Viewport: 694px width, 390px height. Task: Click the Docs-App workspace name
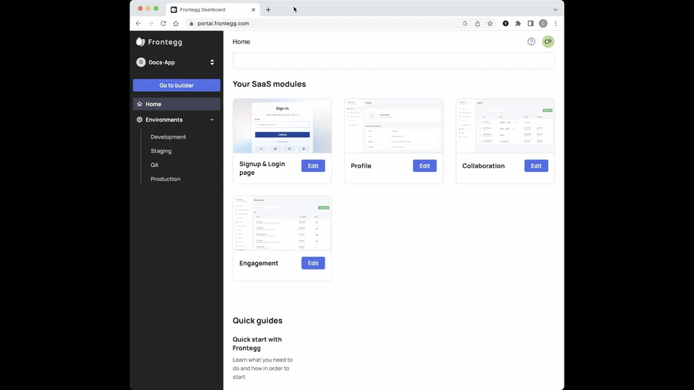161,62
